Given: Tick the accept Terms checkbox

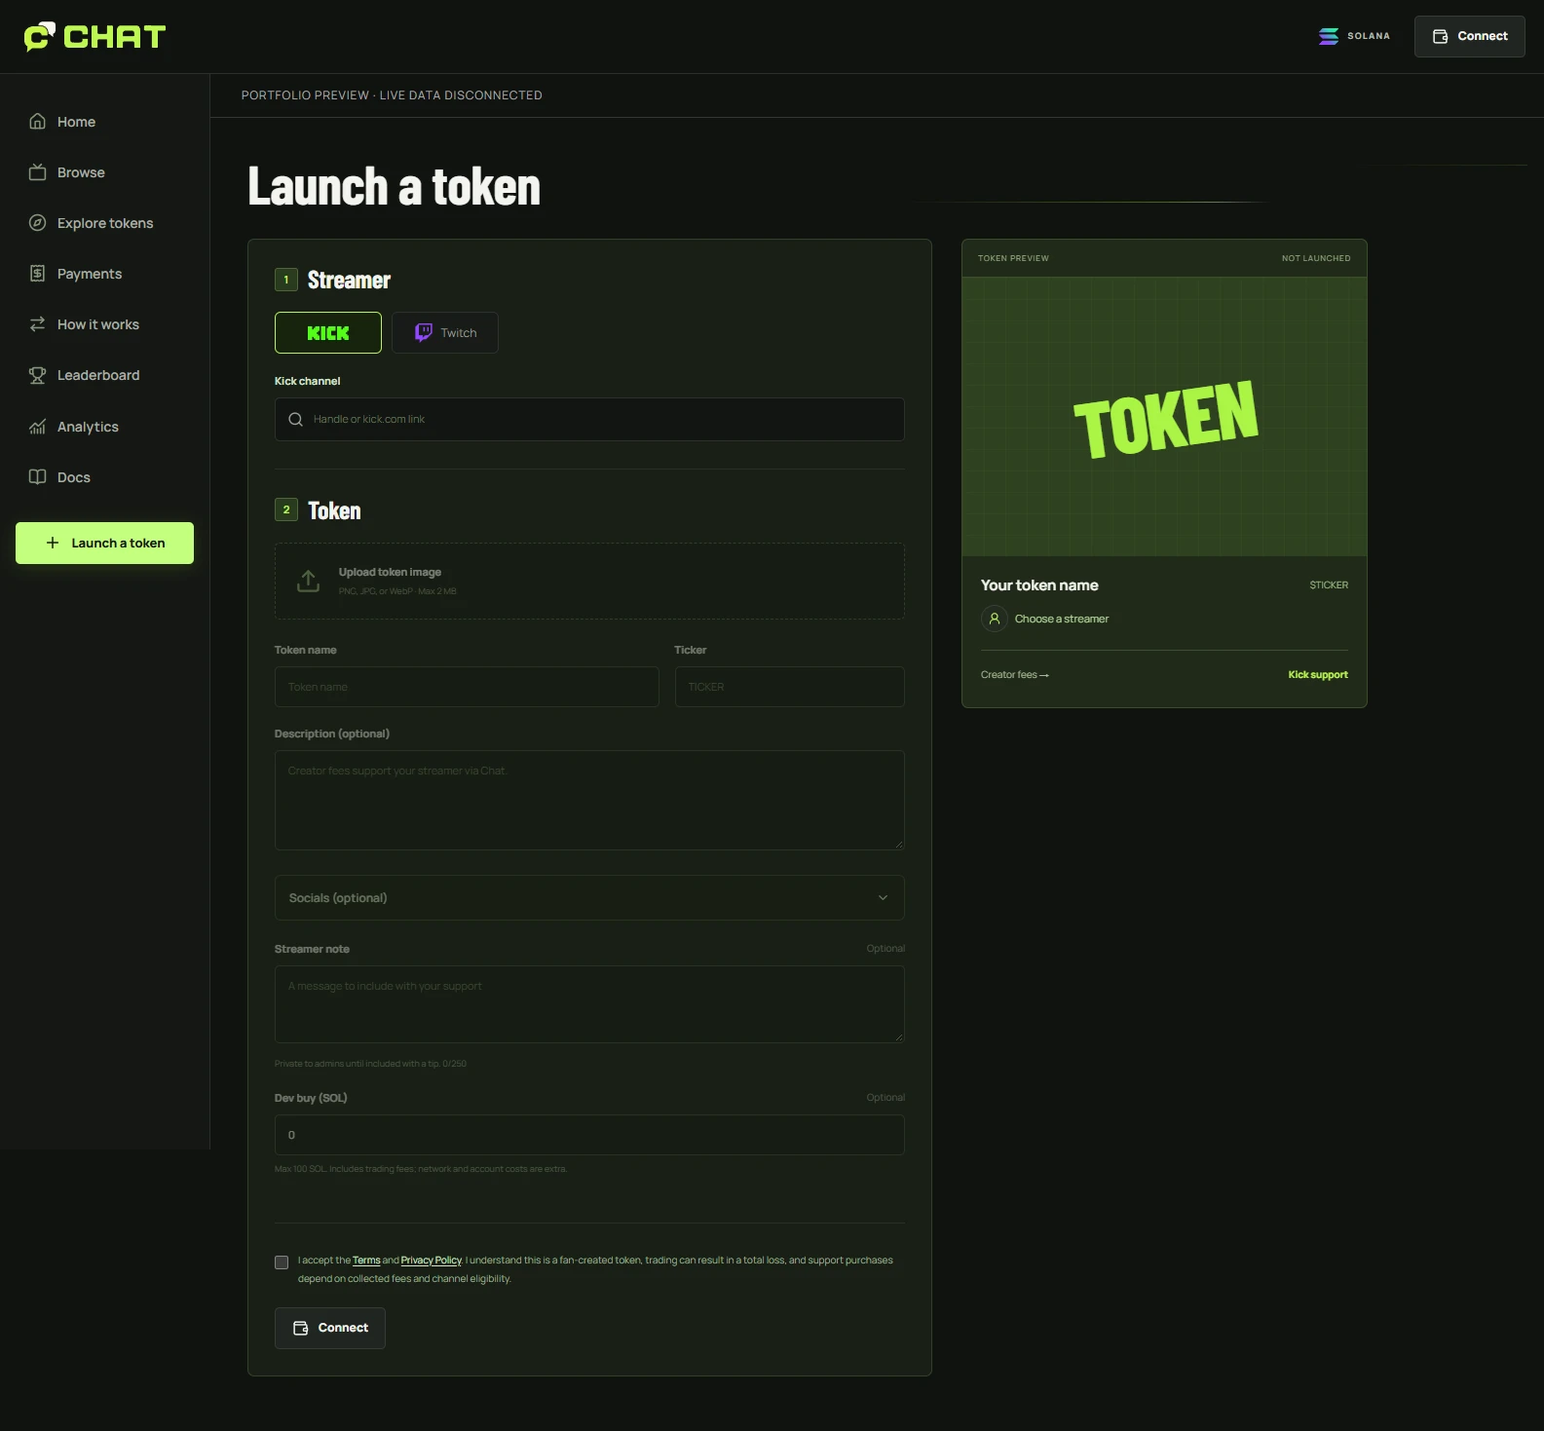Looking at the screenshot, I should pyautogui.click(x=282, y=1262).
